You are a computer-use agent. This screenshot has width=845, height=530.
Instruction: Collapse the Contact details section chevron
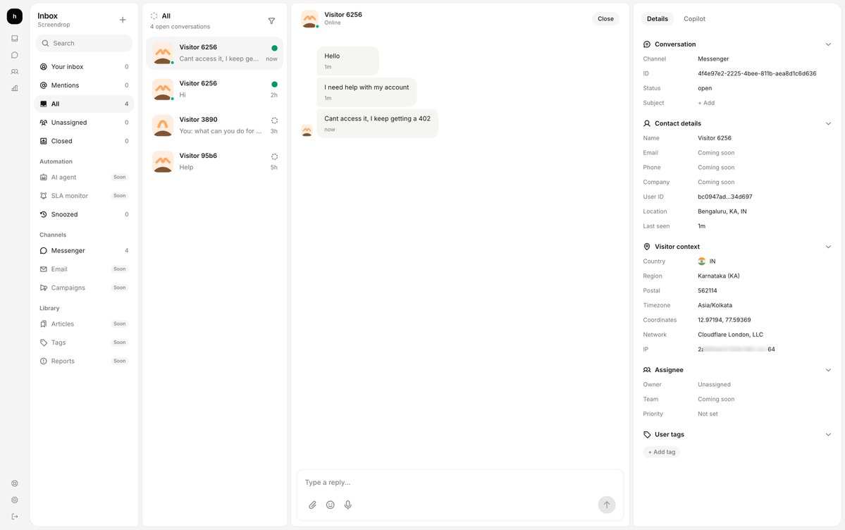(828, 124)
